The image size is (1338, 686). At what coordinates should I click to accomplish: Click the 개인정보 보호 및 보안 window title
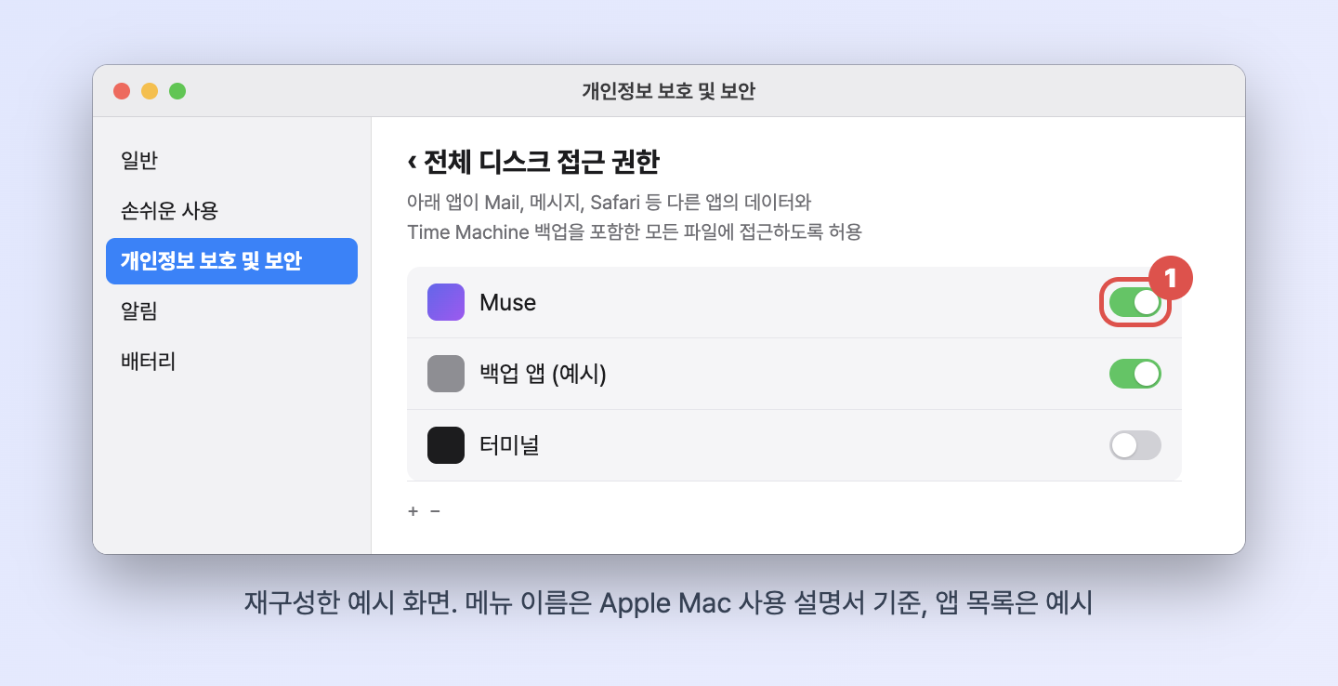[x=669, y=91]
